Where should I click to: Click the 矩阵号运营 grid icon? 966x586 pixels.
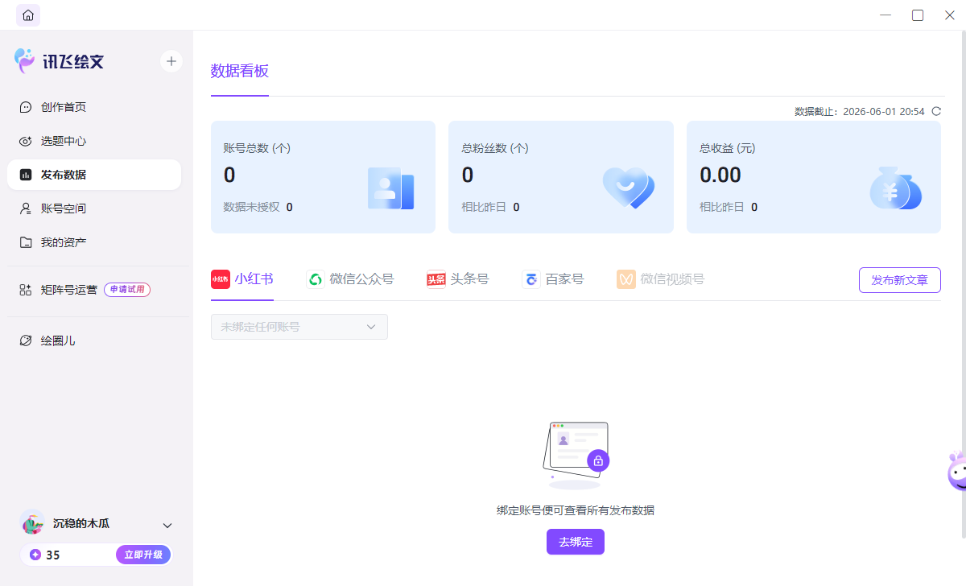26,290
